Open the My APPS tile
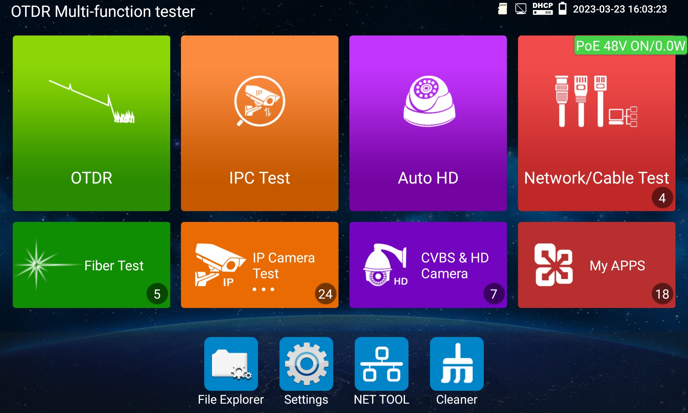The width and height of the screenshot is (688, 413). tap(596, 265)
